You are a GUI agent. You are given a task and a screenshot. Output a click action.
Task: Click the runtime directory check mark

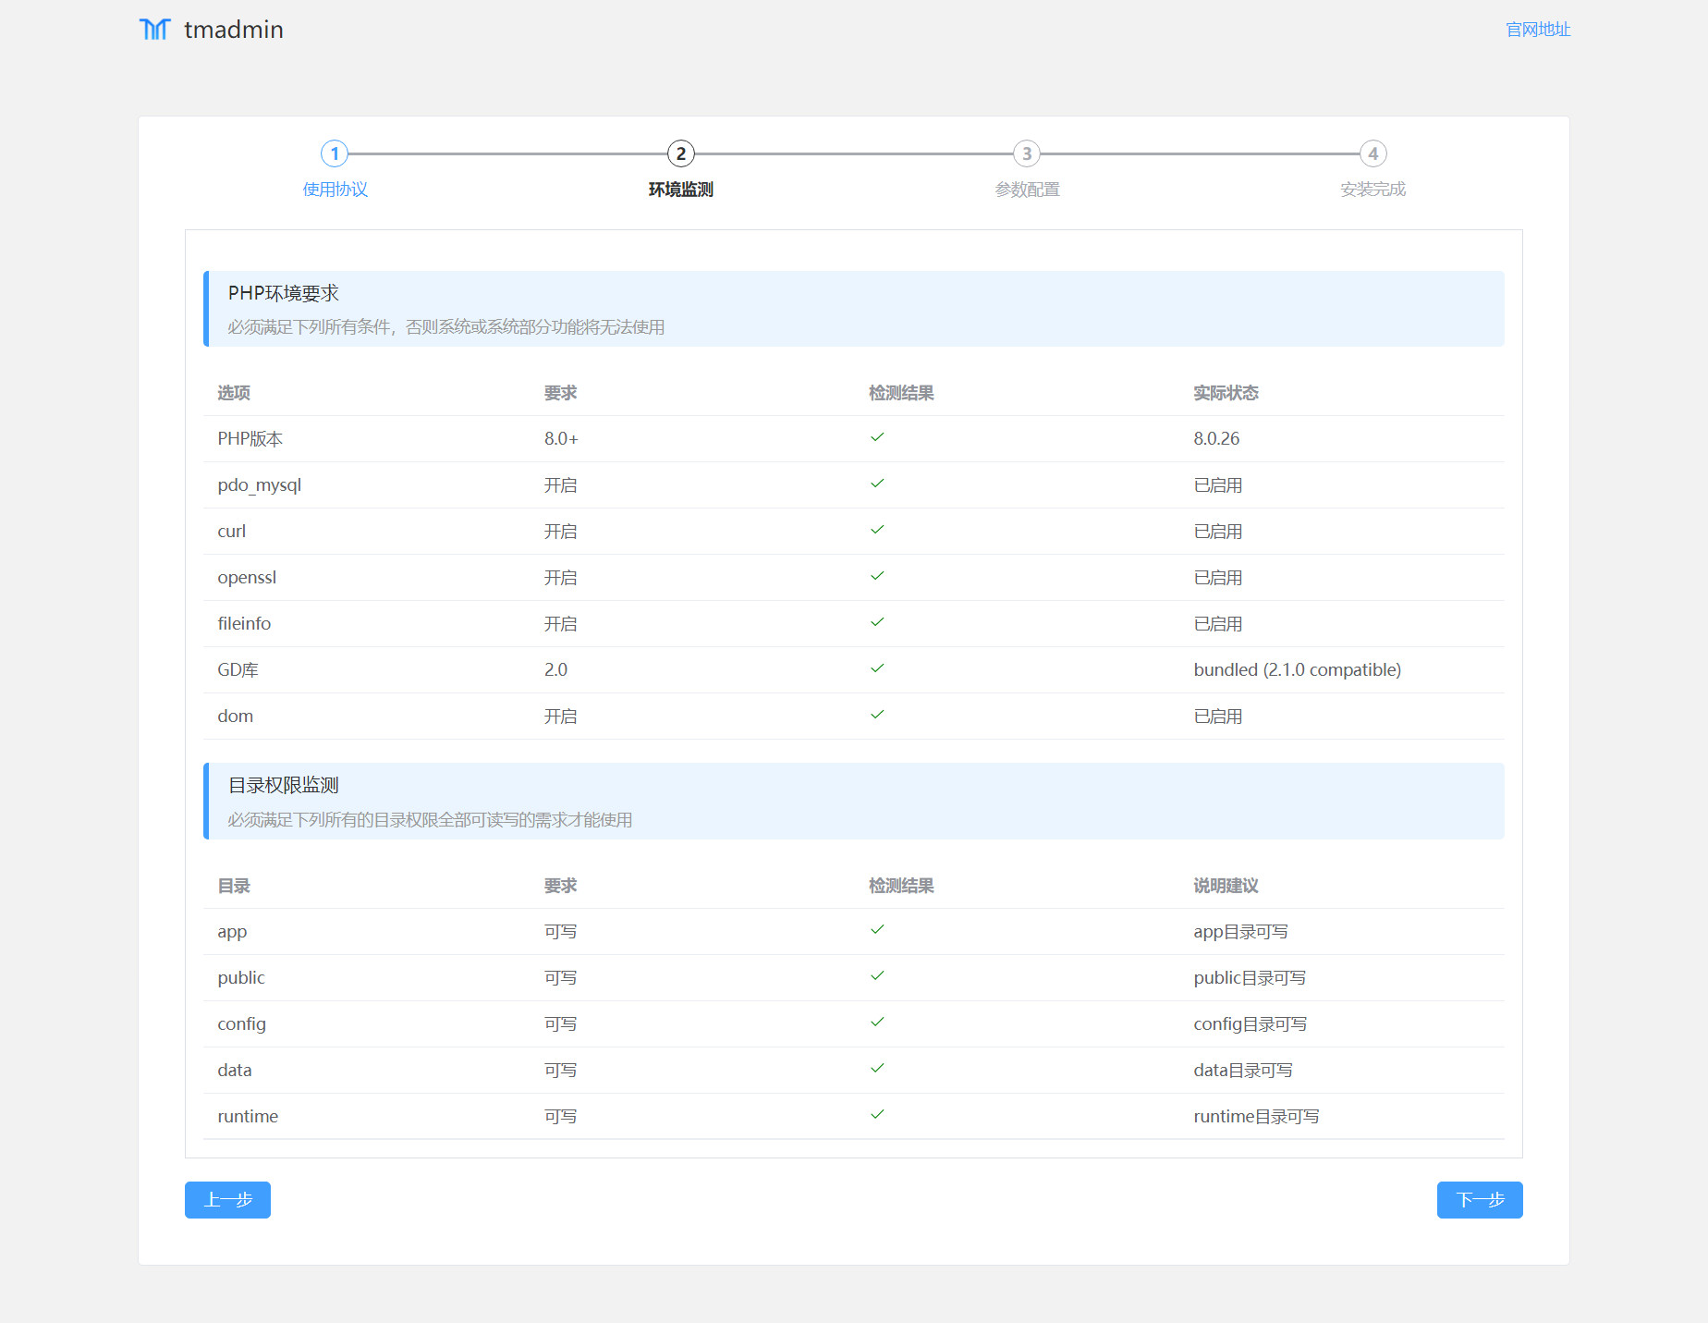[877, 1115]
